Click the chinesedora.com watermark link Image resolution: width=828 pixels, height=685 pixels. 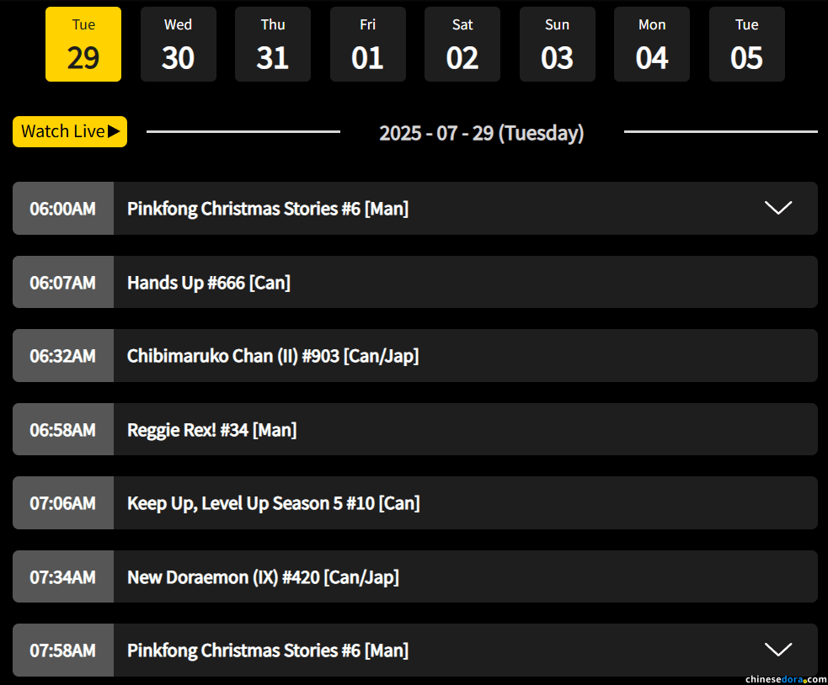pos(785,678)
